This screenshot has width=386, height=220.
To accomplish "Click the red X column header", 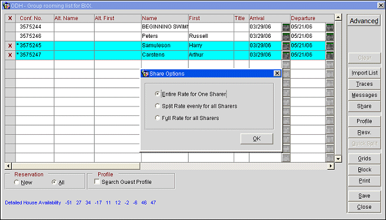I will pos(10,18).
